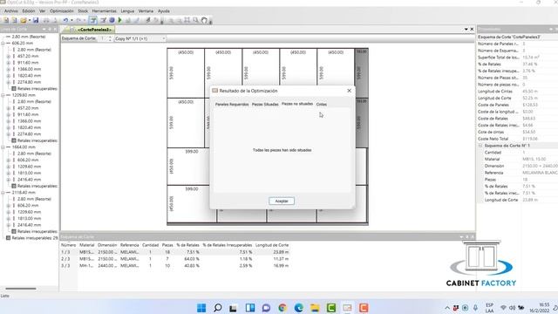Click the volume icon in system tray
Screen dimensions: 558x314
pos(512,308)
